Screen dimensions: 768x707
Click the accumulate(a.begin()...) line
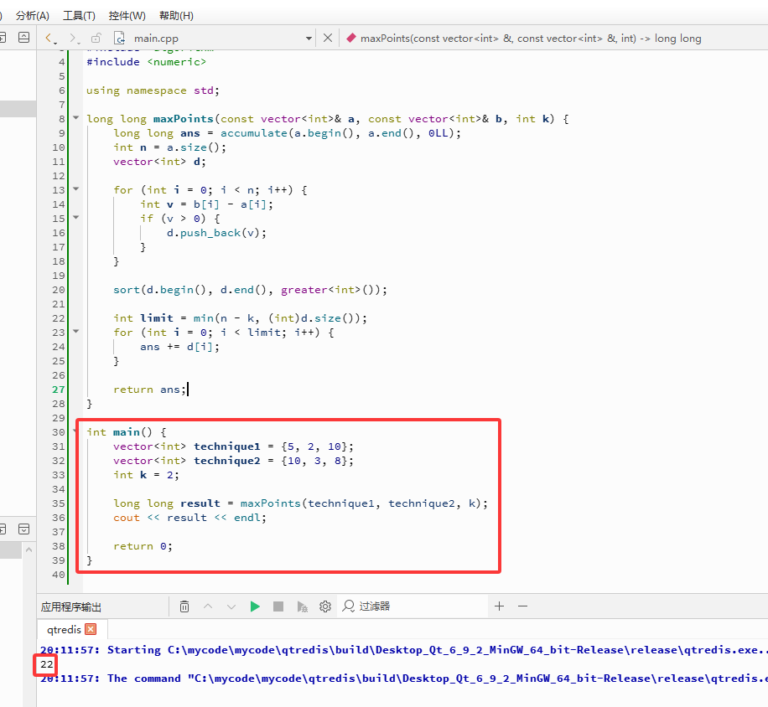click(x=287, y=133)
